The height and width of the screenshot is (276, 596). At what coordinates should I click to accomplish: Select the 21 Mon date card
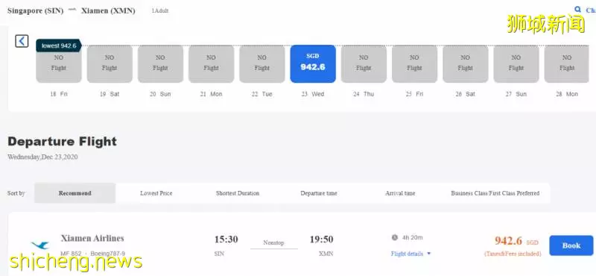[212, 63]
